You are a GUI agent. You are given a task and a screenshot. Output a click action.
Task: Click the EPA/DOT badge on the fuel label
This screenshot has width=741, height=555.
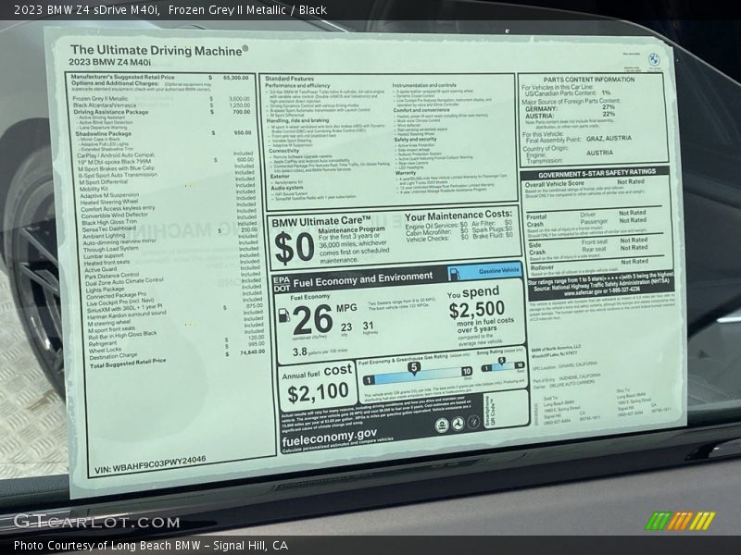[x=282, y=281]
